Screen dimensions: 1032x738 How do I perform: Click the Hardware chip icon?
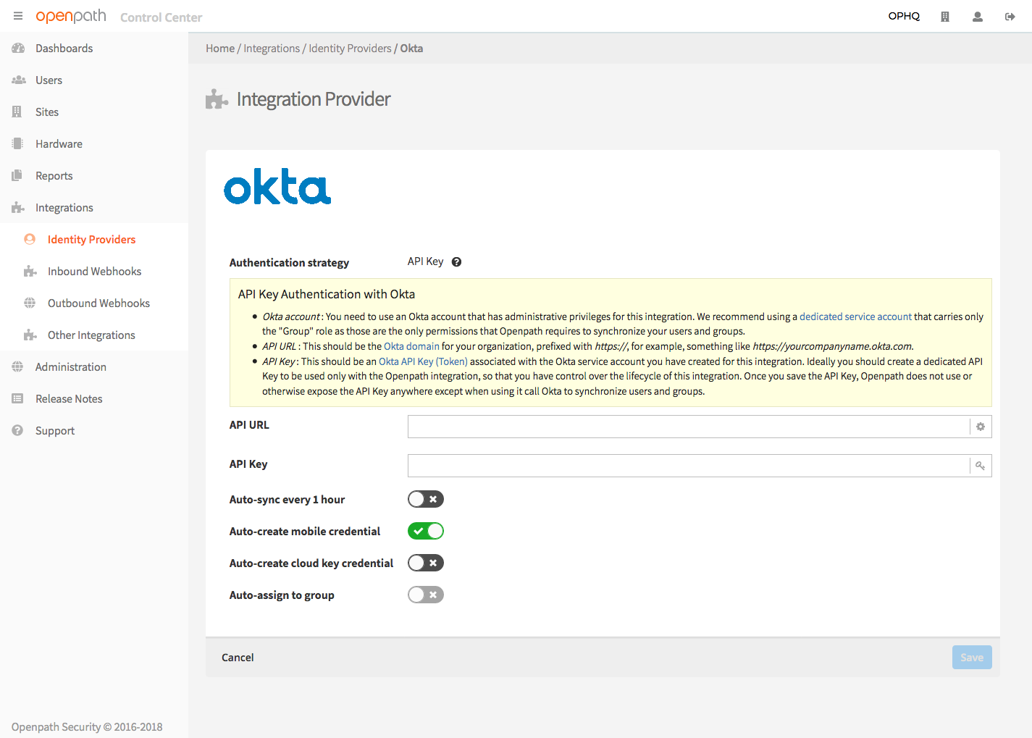[x=17, y=144]
